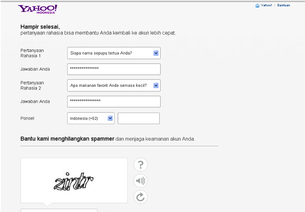This screenshot has width=305, height=212.
Task: Click the home icon beside Yahoo! link
Action: coord(257,5)
